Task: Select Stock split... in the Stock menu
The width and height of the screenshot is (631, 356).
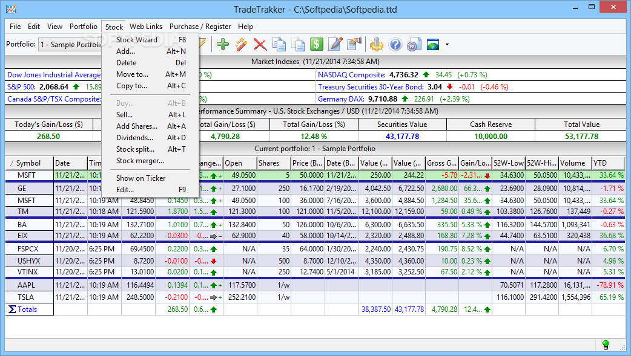Action: point(151,149)
